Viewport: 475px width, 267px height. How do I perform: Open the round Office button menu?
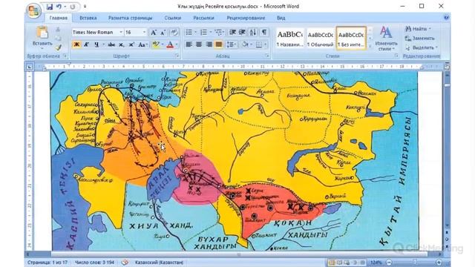coord(33,11)
